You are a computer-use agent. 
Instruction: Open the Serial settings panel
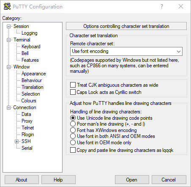point(27,148)
